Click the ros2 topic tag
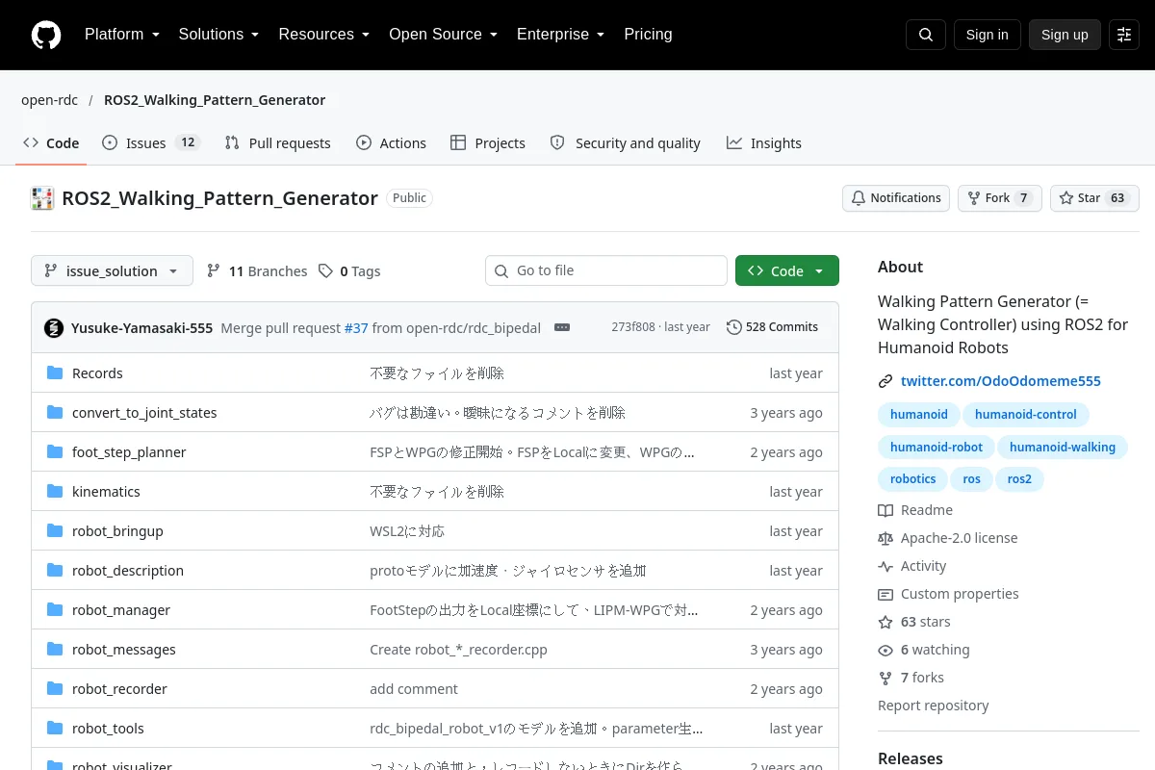The image size is (1155, 770). [1019, 479]
